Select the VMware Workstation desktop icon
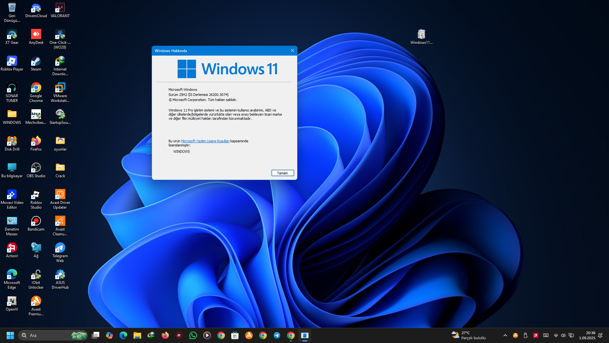 60,93
